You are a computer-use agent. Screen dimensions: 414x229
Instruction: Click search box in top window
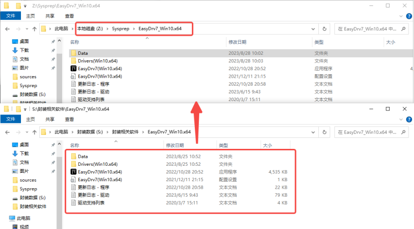[371, 29]
